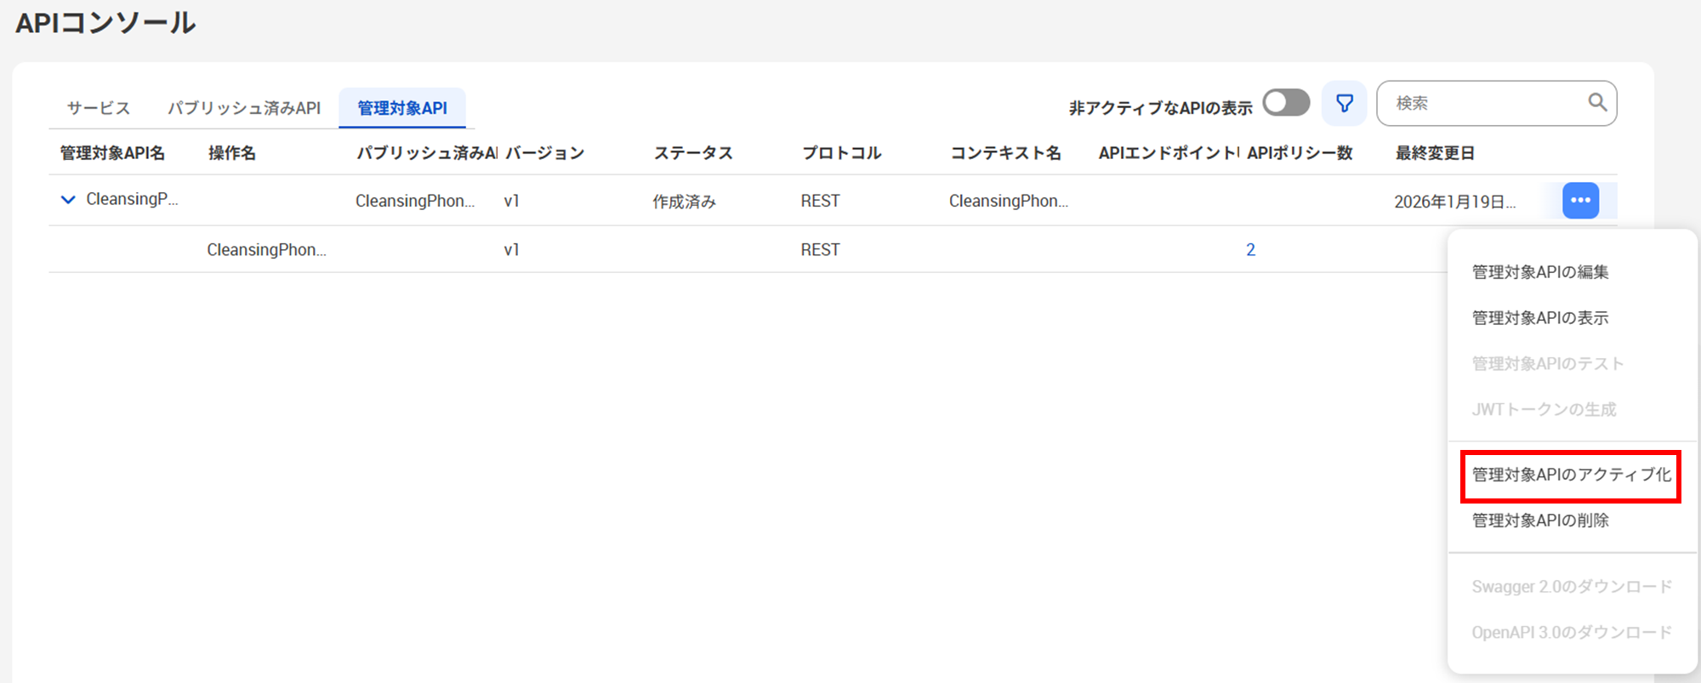Click the 管理対象API名 column header
The width and height of the screenshot is (1701, 683).
coord(112,153)
